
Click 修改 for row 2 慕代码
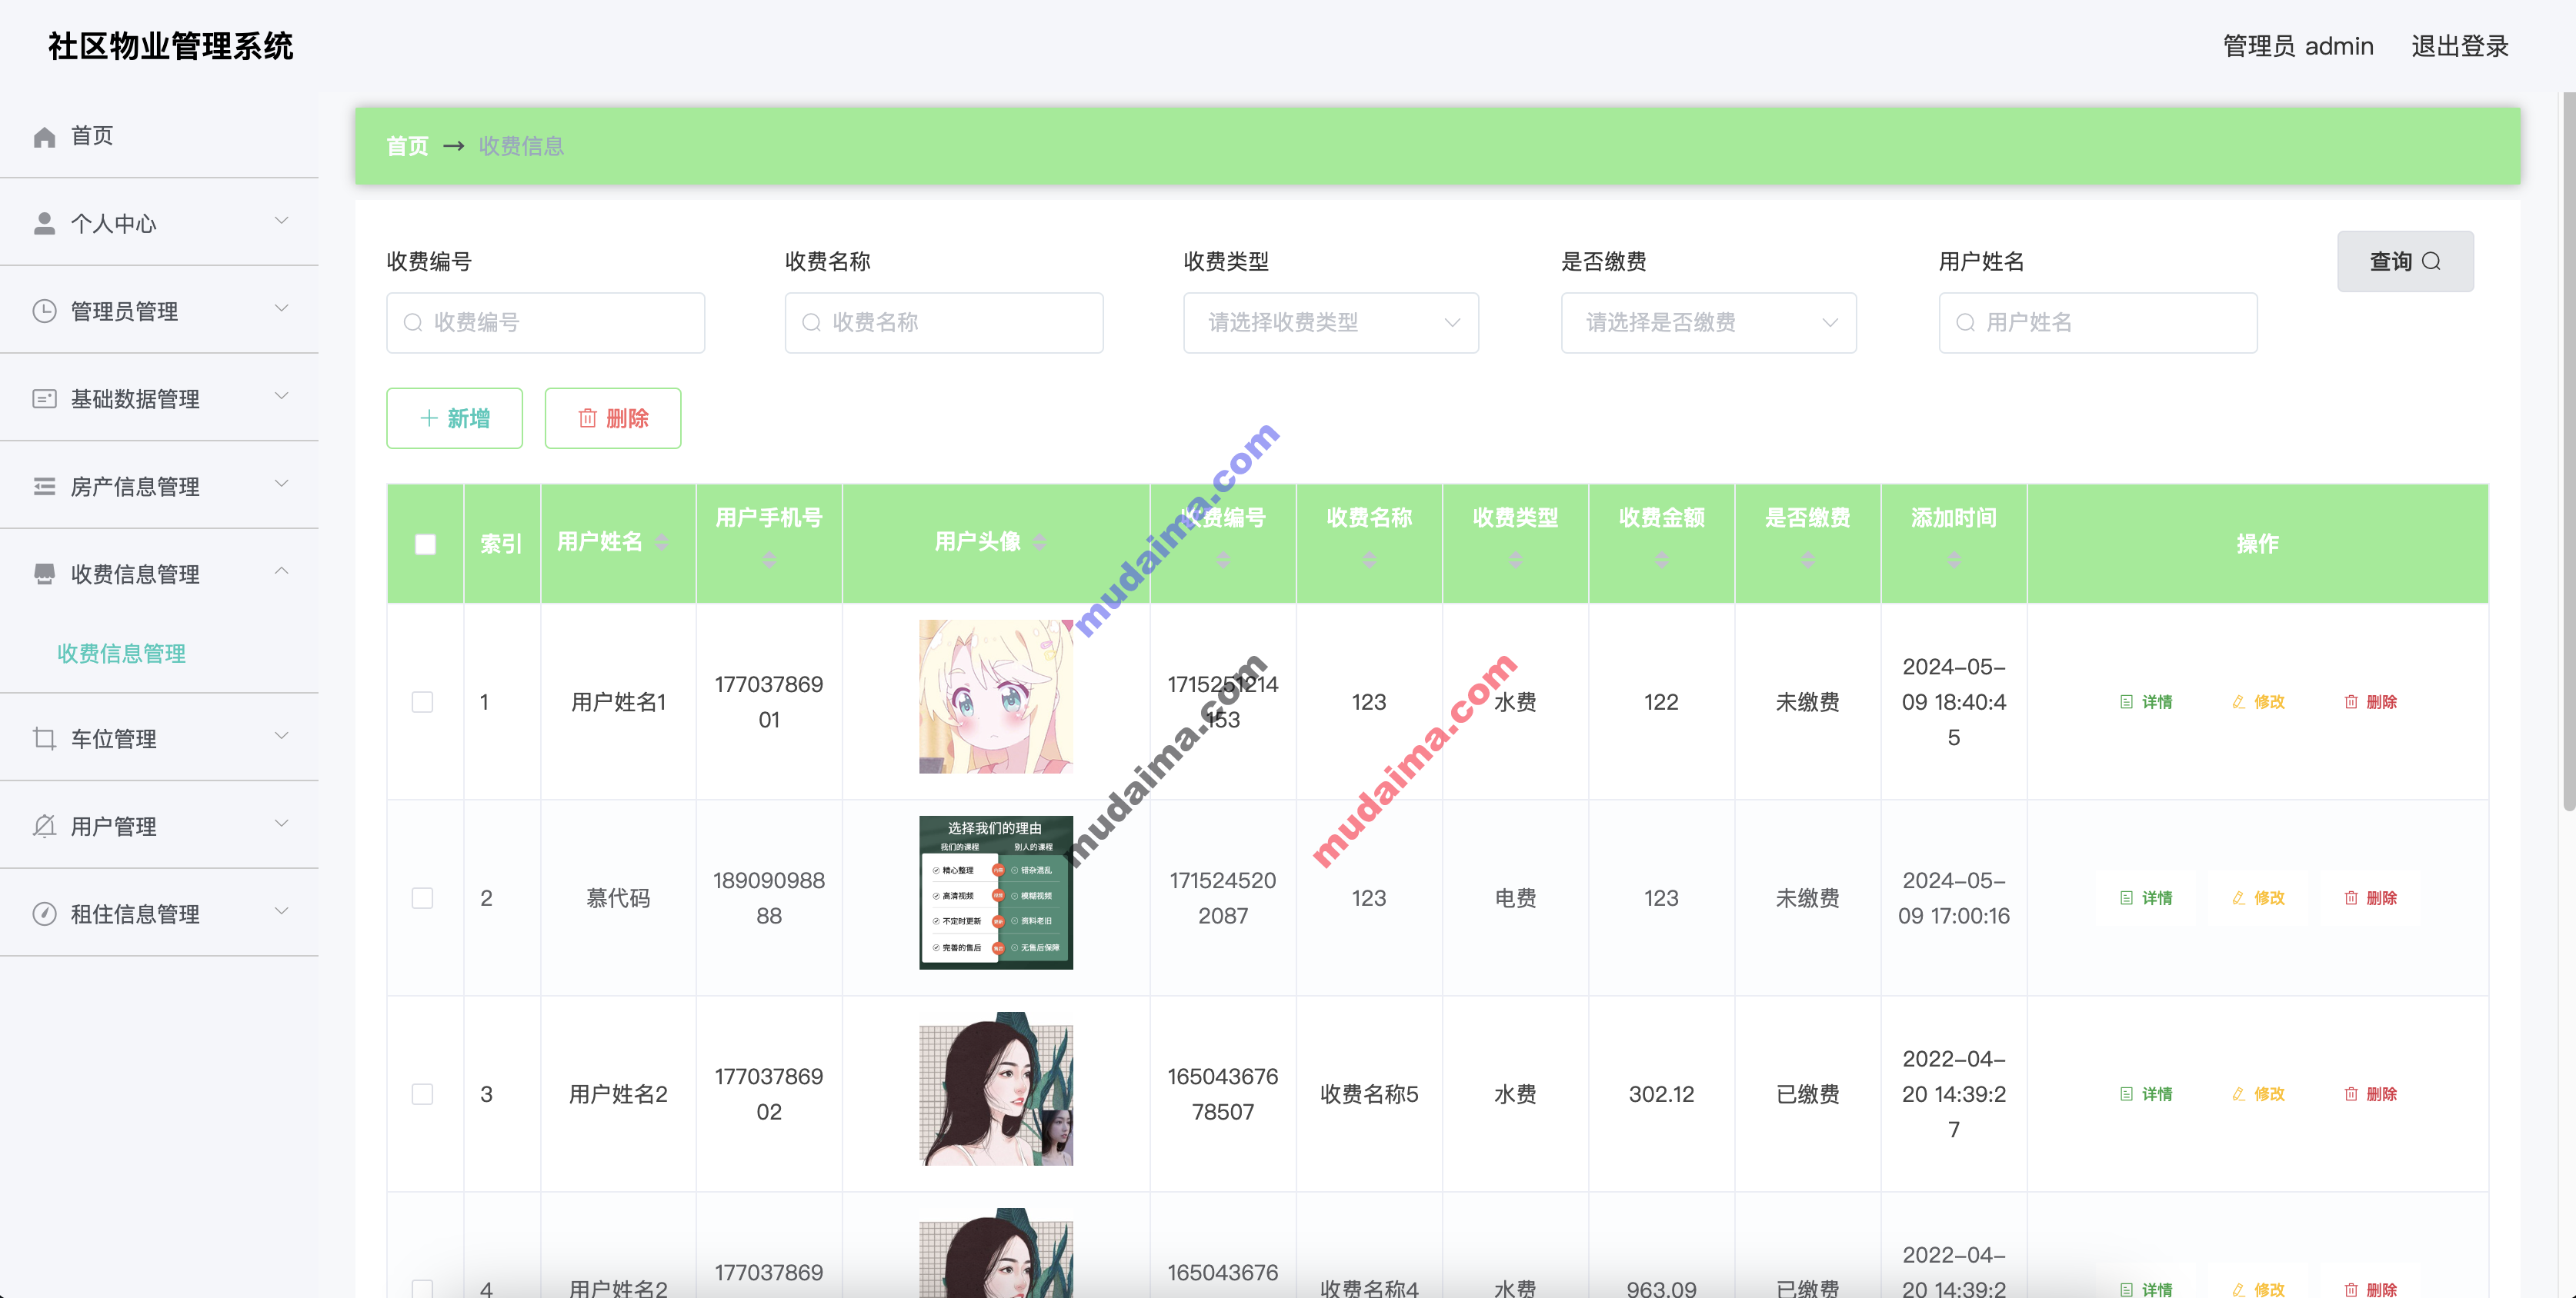pos(2258,897)
